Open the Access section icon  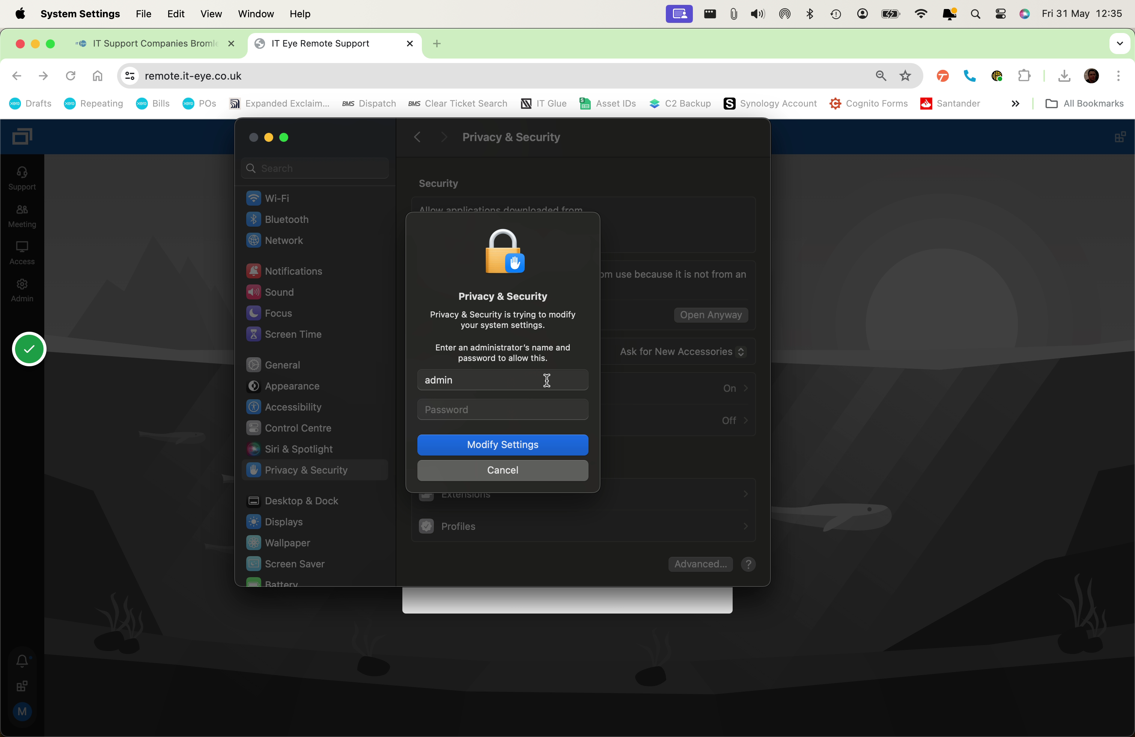(x=22, y=253)
